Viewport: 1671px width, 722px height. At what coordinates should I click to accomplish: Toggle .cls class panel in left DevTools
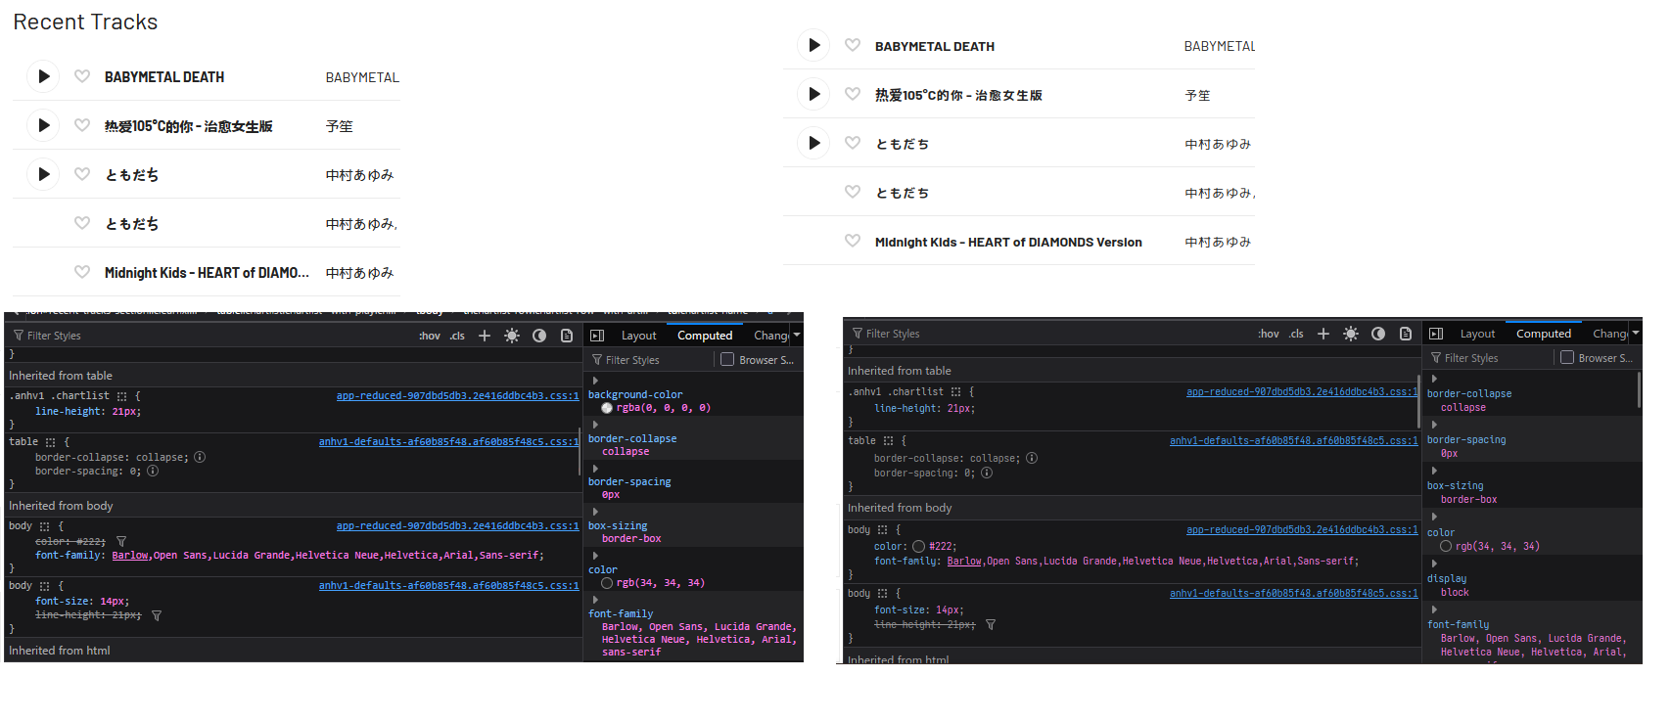point(457,336)
